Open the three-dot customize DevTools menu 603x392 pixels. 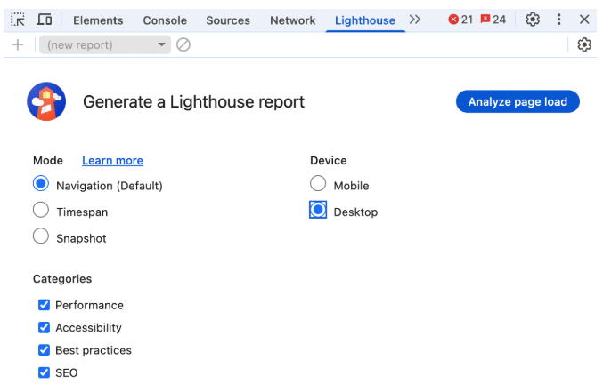[x=558, y=20]
